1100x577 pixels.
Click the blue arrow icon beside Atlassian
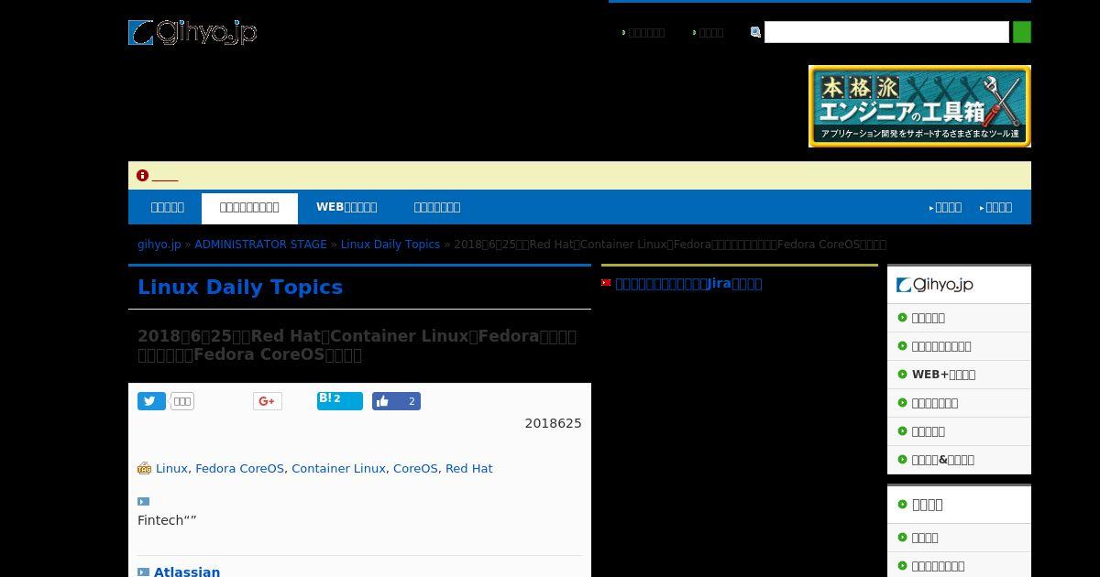143,572
